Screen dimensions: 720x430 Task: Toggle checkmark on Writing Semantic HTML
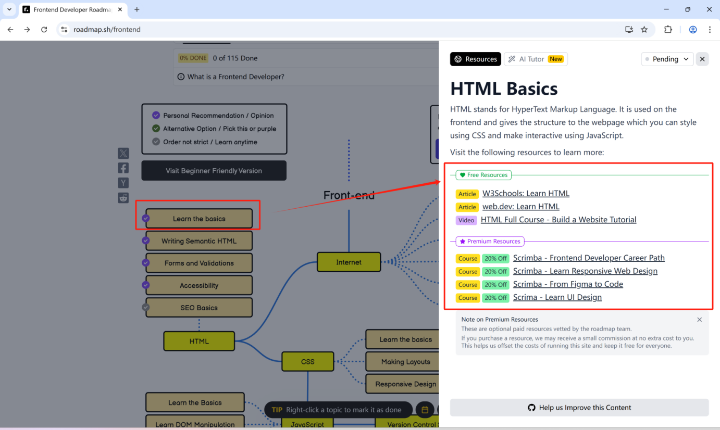146,241
